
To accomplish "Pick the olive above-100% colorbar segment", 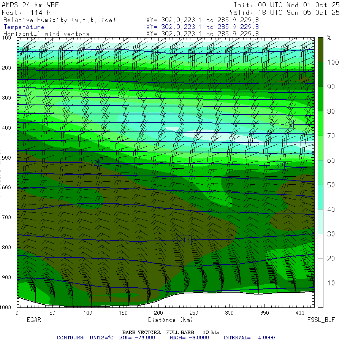I will coord(320,49).
